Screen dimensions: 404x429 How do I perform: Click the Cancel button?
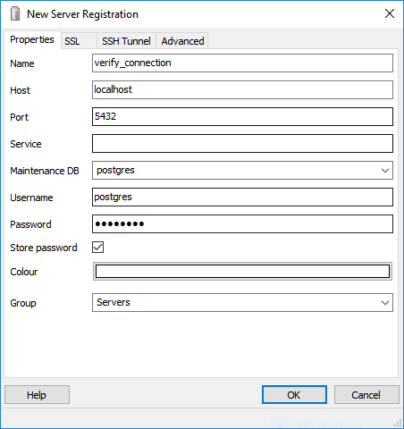click(x=366, y=395)
